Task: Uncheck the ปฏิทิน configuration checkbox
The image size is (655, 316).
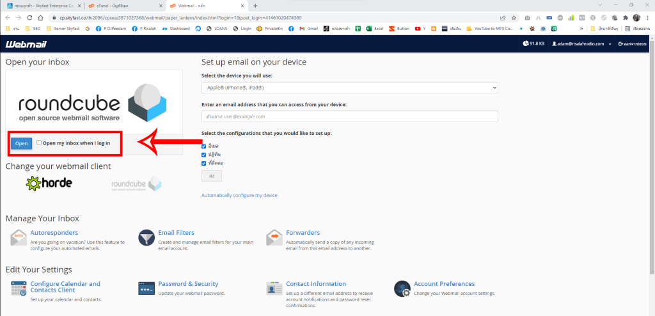Action: point(204,155)
